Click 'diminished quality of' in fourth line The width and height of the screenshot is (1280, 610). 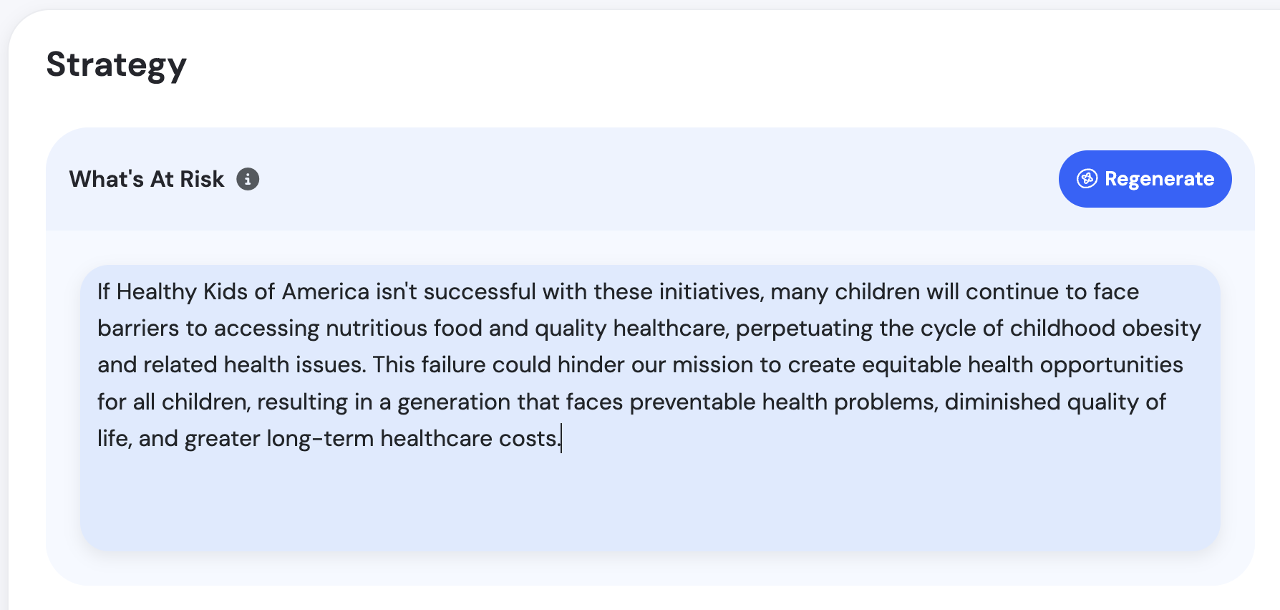click(1054, 402)
